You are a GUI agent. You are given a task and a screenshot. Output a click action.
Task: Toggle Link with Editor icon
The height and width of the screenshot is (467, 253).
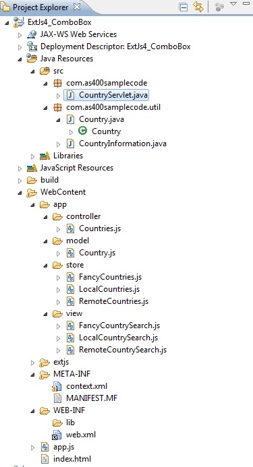(x=198, y=7)
